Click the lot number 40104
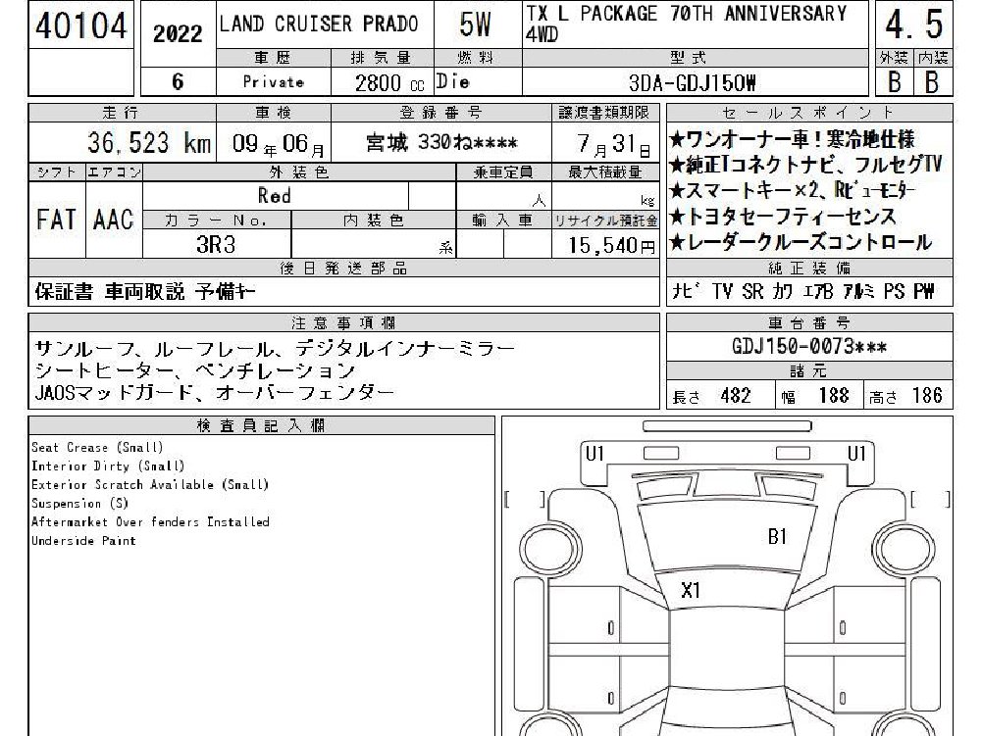Image resolution: width=982 pixels, height=736 pixels. point(80,25)
